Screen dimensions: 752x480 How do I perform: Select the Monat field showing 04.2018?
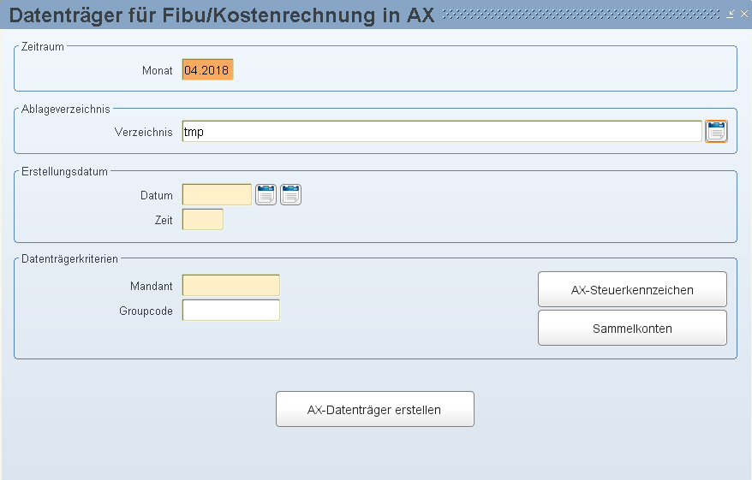207,70
